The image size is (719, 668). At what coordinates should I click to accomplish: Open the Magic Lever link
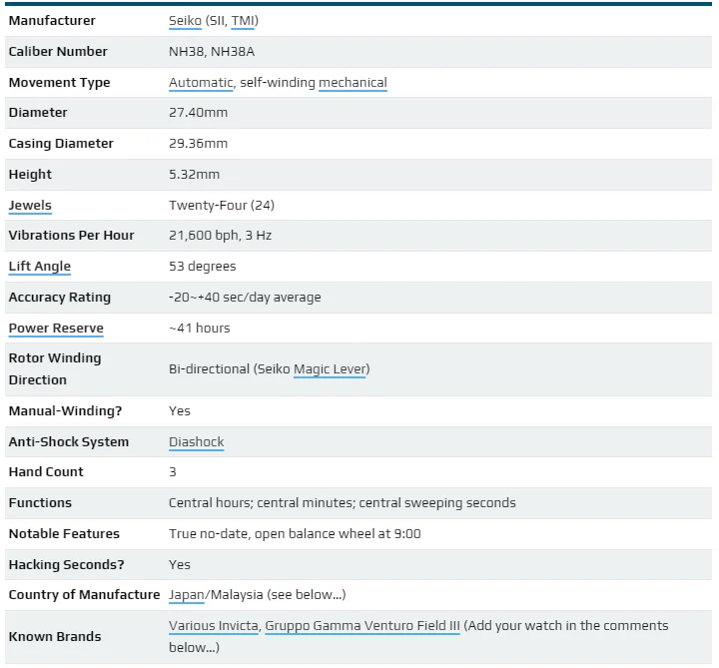(330, 369)
